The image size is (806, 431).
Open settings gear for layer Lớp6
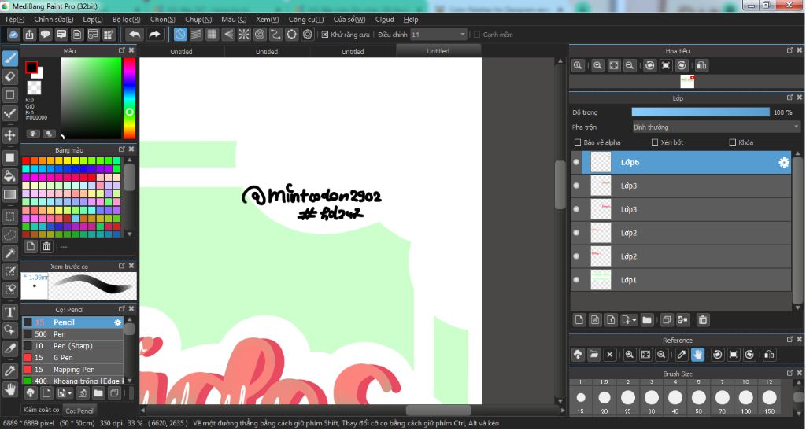(783, 163)
